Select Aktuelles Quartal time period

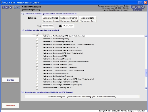pos(69,18)
